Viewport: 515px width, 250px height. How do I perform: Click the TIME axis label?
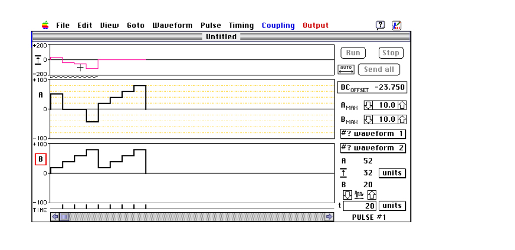(40, 210)
